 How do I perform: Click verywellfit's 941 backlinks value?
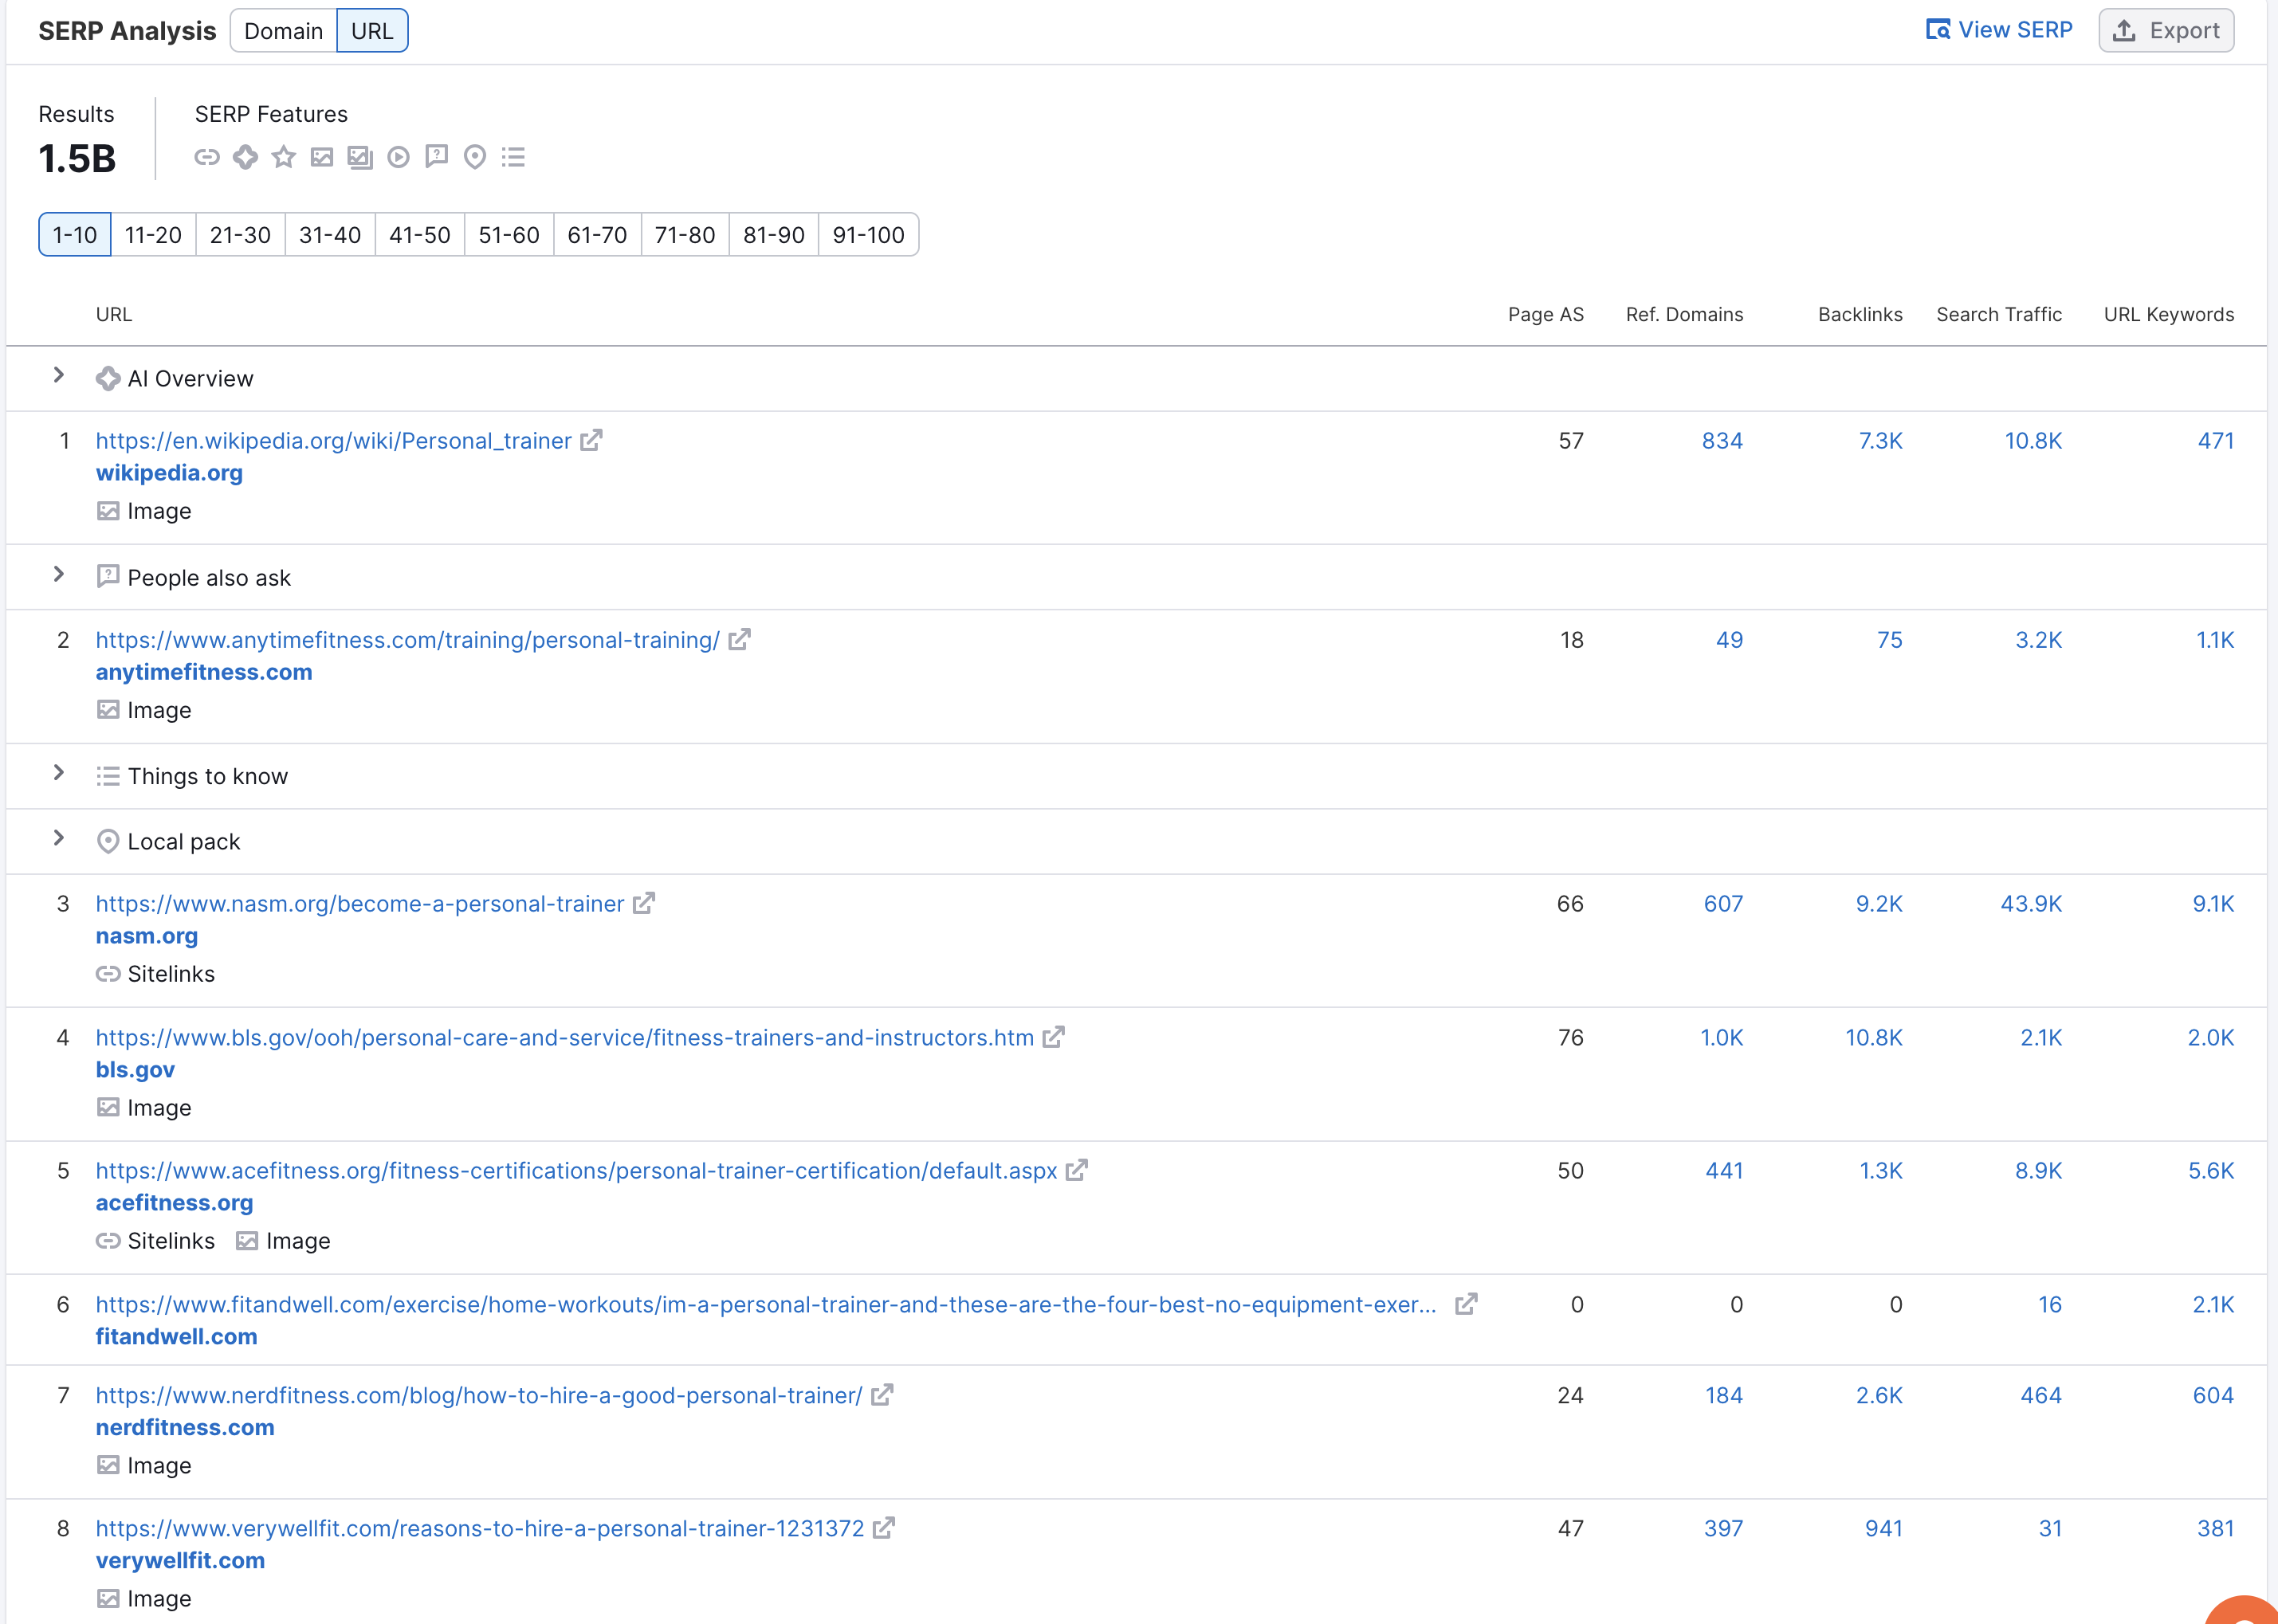pos(1884,1528)
